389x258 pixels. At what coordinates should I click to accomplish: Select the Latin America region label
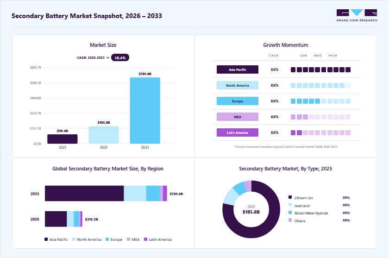(x=238, y=133)
